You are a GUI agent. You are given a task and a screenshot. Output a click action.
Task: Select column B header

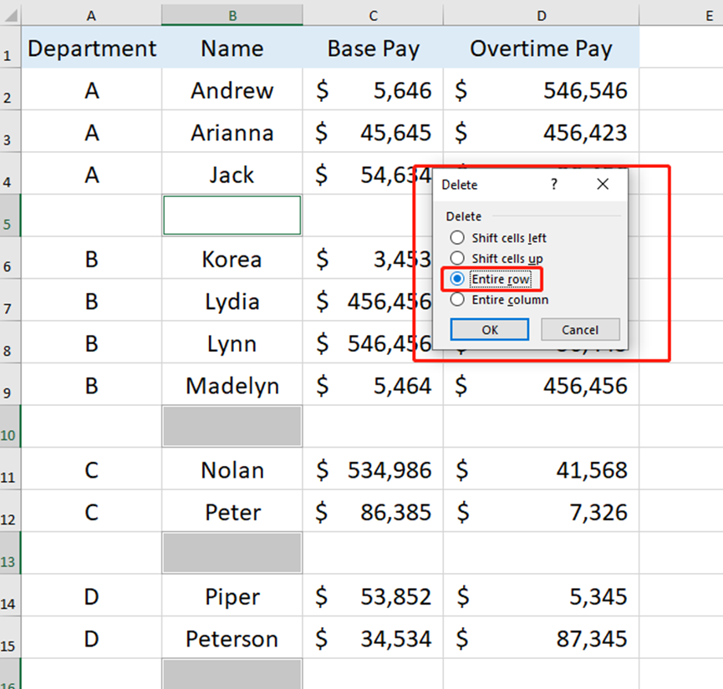232,14
